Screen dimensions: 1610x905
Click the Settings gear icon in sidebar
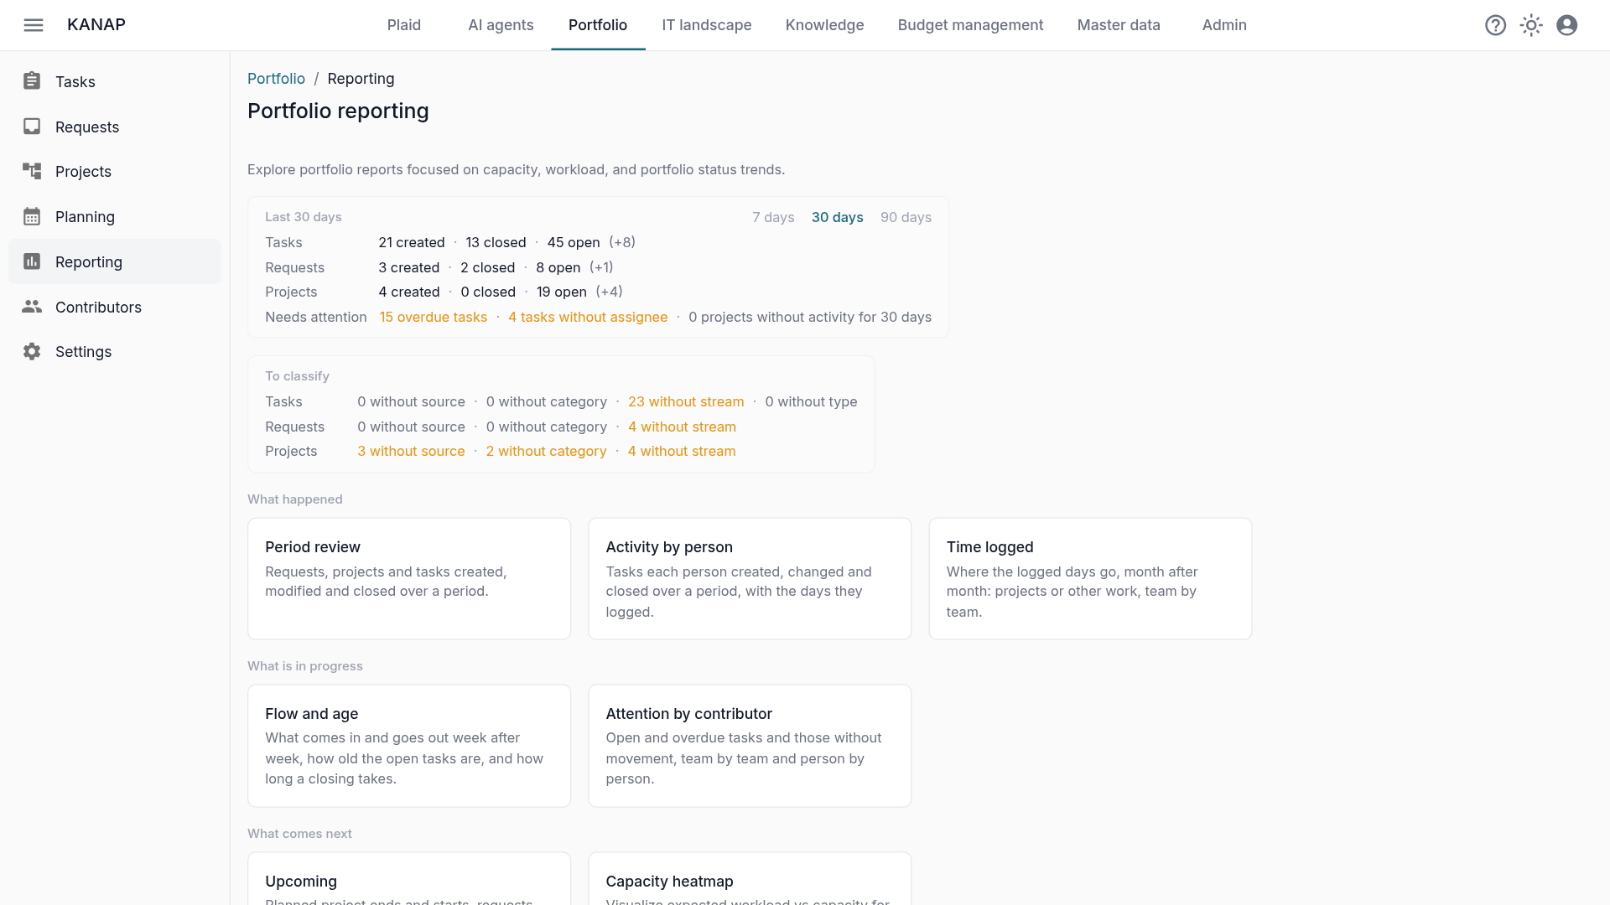(32, 351)
